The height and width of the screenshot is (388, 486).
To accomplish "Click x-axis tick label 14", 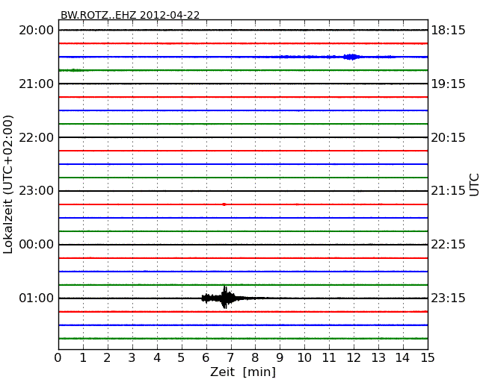I will 402,358.
